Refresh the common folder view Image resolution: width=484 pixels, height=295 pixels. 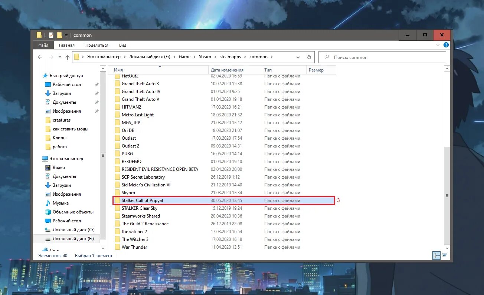pyautogui.click(x=309, y=57)
